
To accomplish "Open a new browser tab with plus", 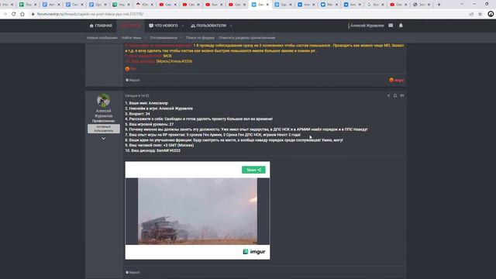I will (439, 5).
